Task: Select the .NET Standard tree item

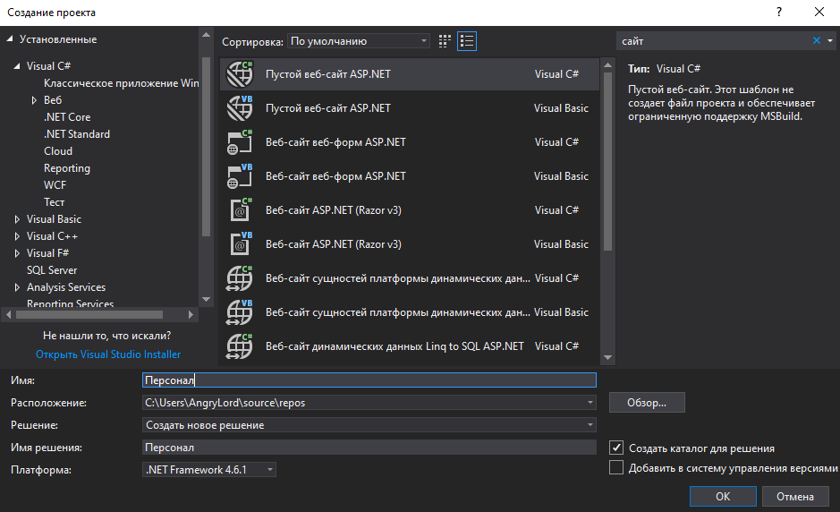Action: tap(77, 134)
